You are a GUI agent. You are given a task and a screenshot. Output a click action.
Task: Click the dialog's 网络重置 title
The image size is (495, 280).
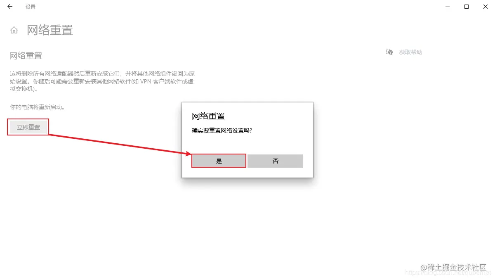point(208,116)
